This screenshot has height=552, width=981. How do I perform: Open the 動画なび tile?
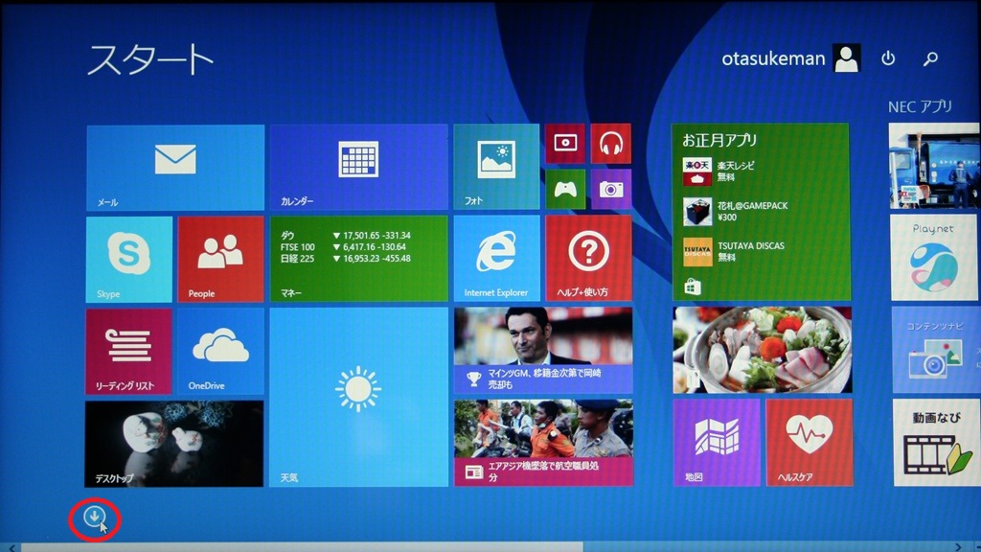click(937, 443)
